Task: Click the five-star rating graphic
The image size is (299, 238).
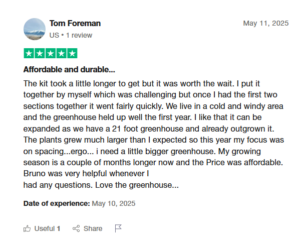Action: (51, 53)
